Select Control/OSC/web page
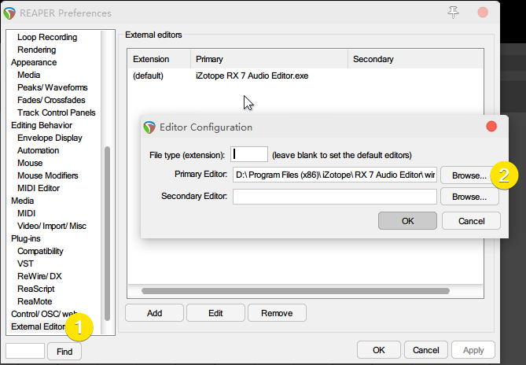Image resolution: width=526 pixels, height=365 pixels. pyautogui.click(x=44, y=314)
